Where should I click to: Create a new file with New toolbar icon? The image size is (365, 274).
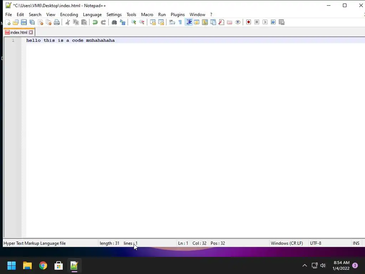tap(8, 22)
